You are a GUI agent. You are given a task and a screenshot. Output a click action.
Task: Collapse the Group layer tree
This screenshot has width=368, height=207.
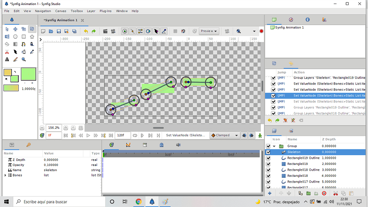pyautogui.click(x=275, y=146)
